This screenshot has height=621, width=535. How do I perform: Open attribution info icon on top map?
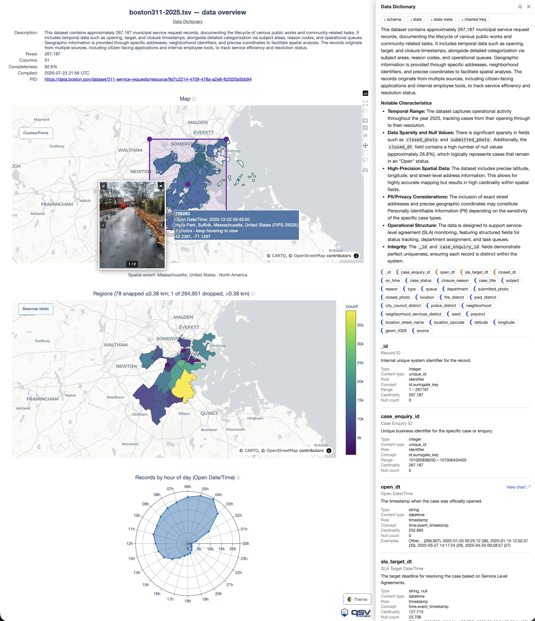356,256
